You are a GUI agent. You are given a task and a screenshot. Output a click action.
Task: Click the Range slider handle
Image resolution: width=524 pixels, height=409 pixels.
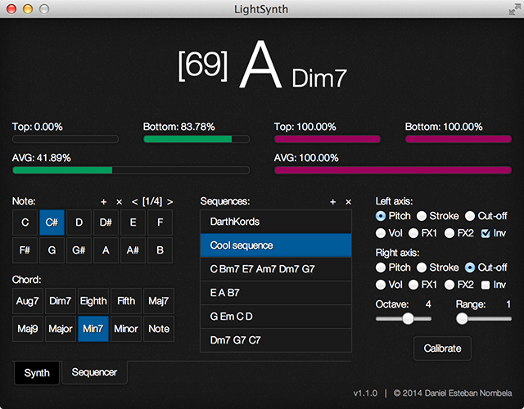pyautogui.click(x=462, y=318)
